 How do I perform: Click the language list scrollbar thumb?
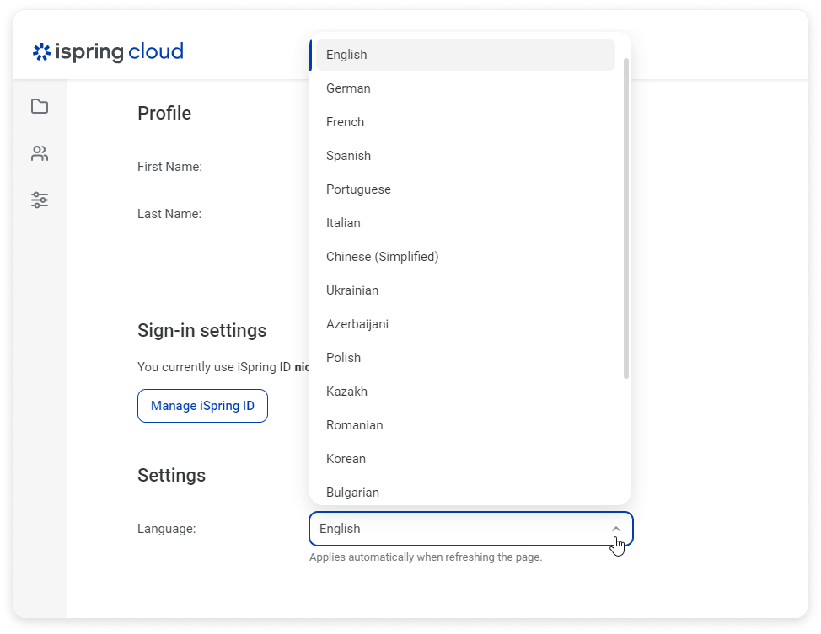coord(626,218)
